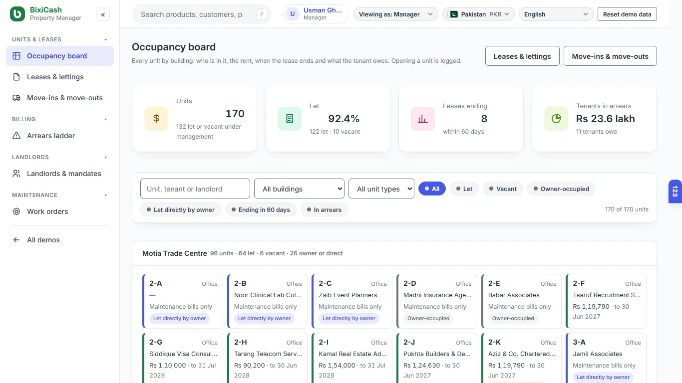
Task: Click the Leases & lettings document icon
Action: click(16, 77)
